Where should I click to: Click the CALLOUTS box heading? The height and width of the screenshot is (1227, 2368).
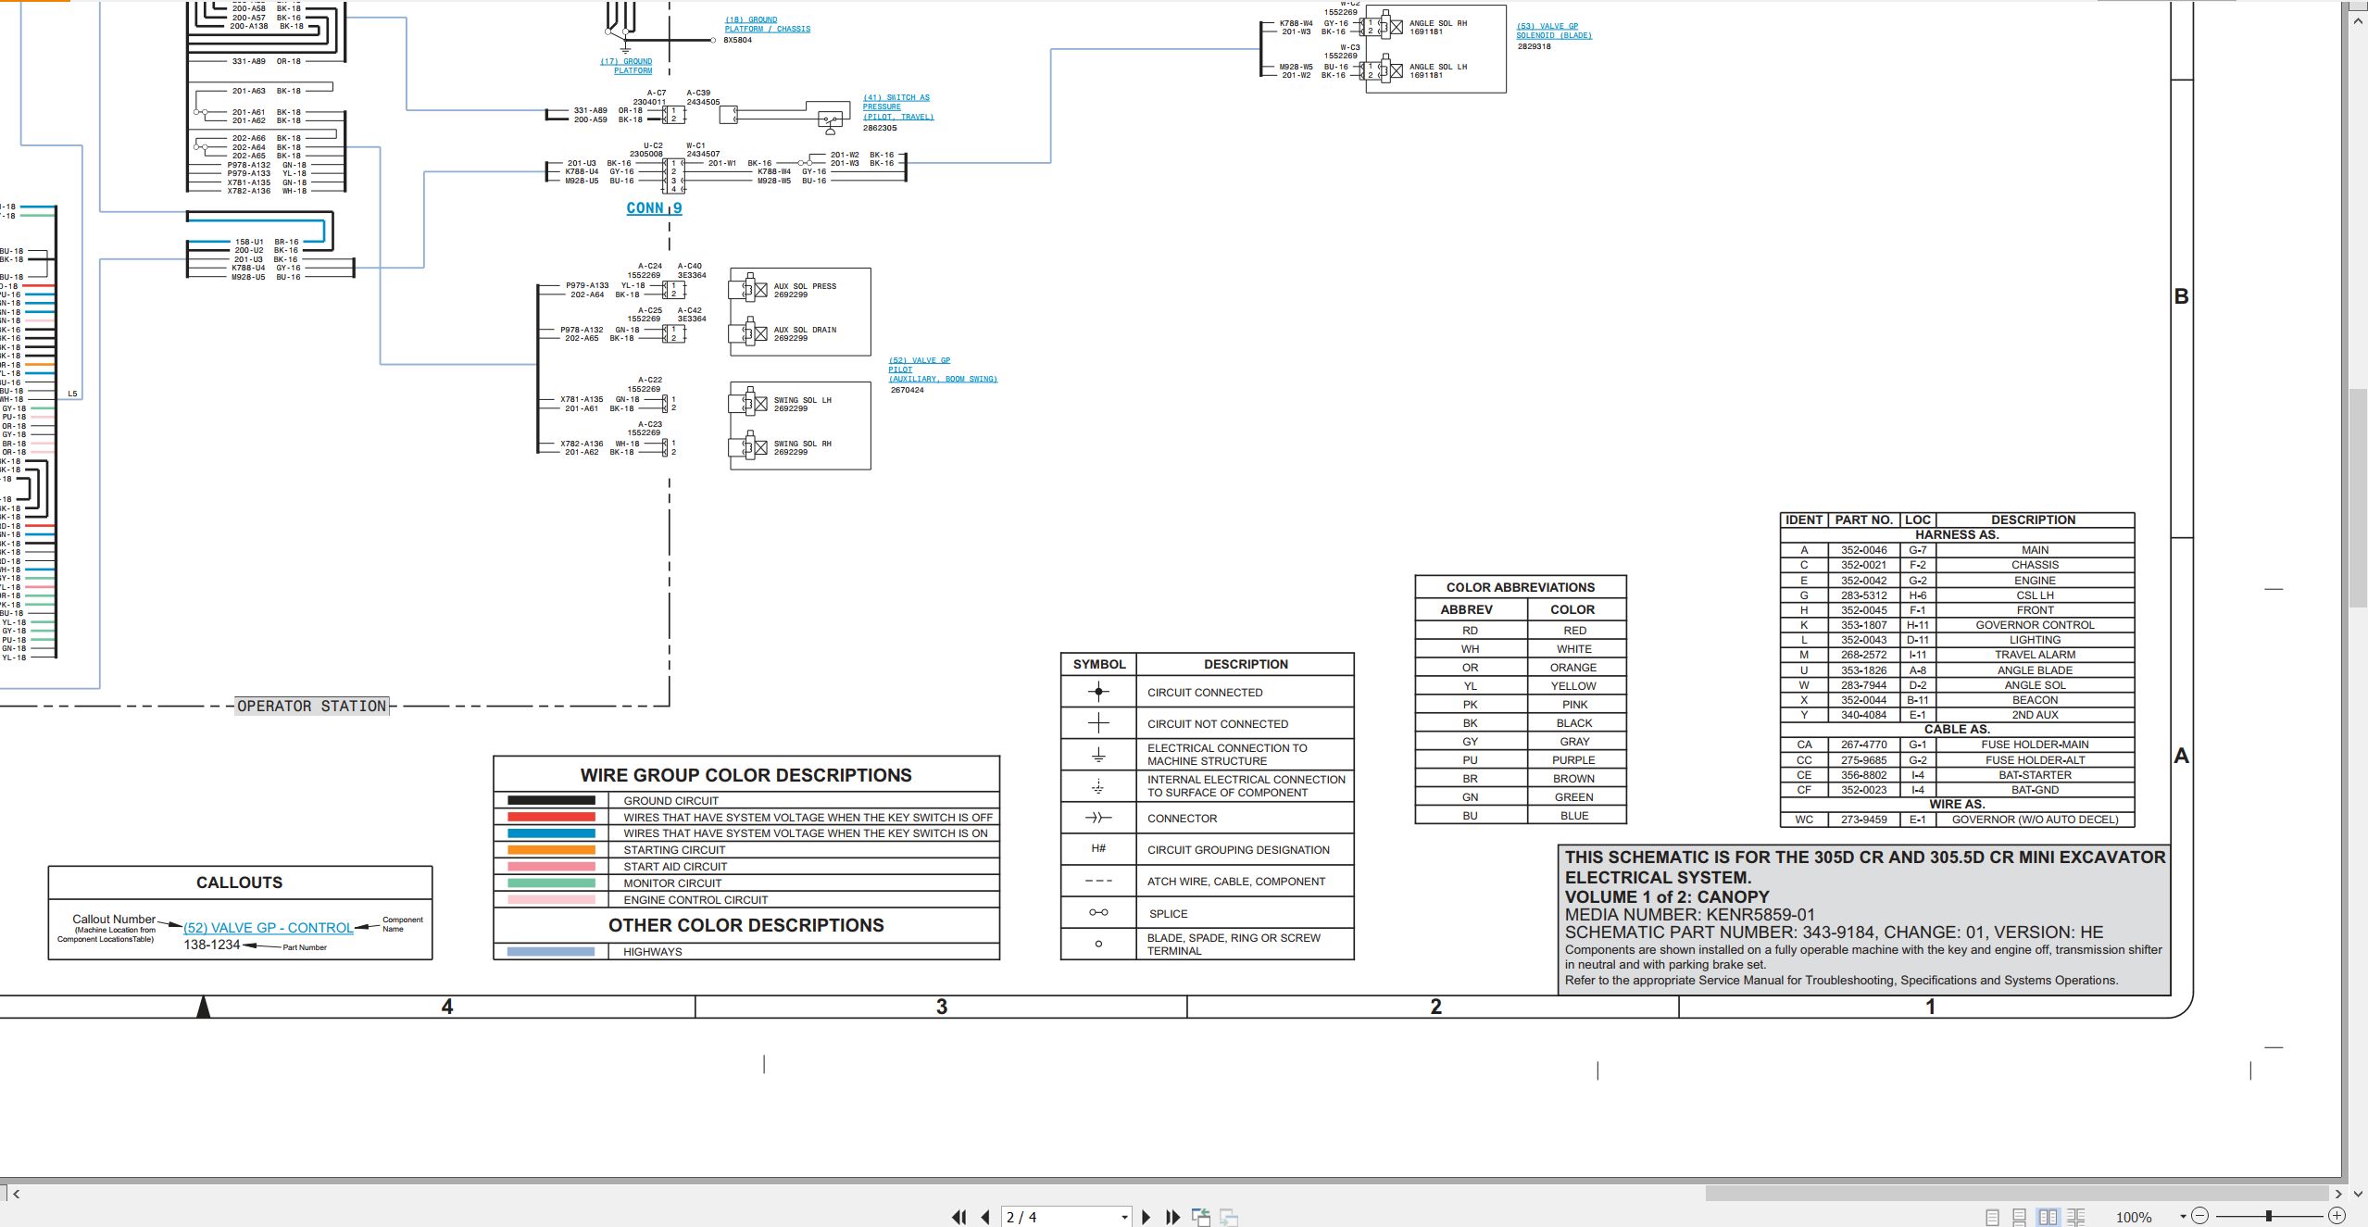tap(239, 883)
